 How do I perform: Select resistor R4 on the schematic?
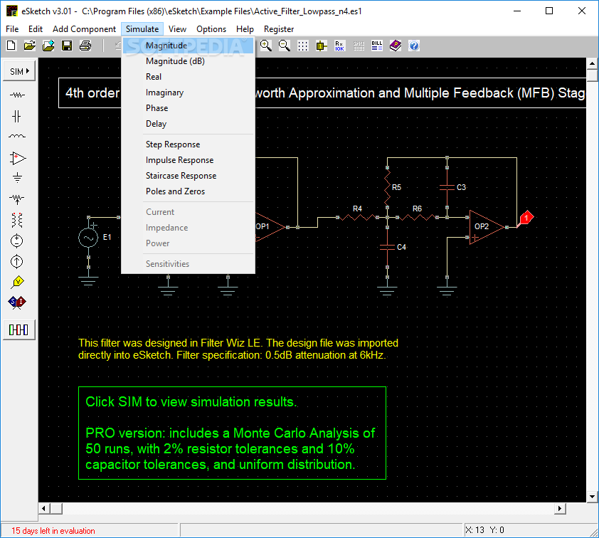358,218
